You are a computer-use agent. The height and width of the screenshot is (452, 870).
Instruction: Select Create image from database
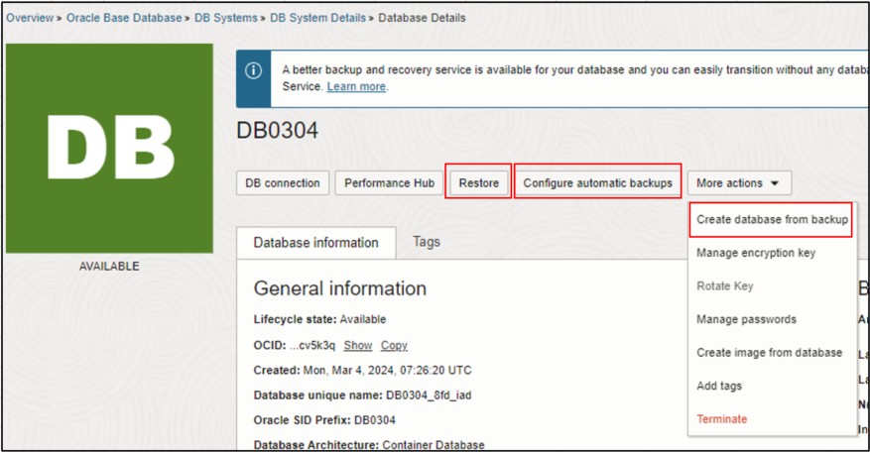click(x=770, y=353)
